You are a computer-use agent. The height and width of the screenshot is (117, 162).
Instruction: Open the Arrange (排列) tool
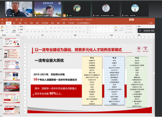[x=116, y=28]
